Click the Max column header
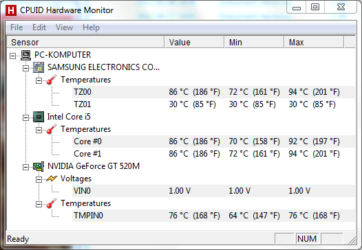 [x=315, y=42]
